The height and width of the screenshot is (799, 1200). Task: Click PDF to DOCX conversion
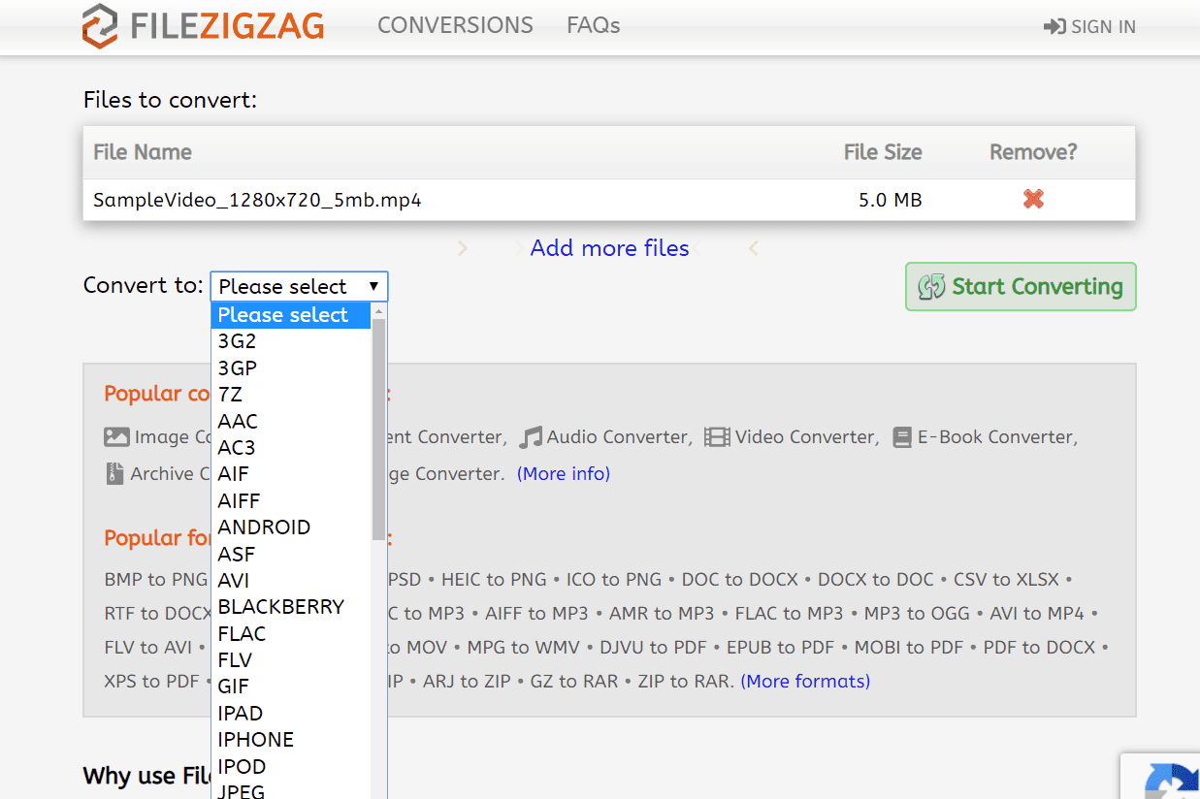(1039, 648)
